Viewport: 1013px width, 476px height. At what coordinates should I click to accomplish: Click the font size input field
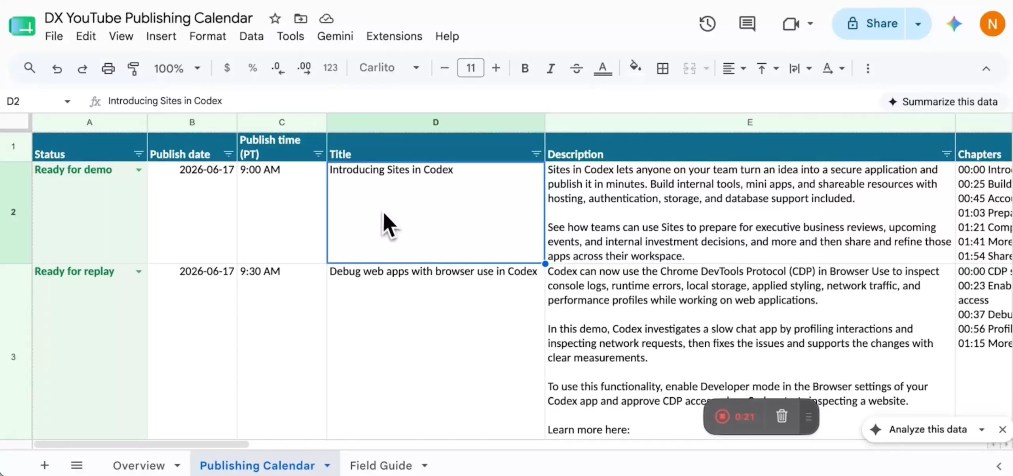tap(470, 68)
